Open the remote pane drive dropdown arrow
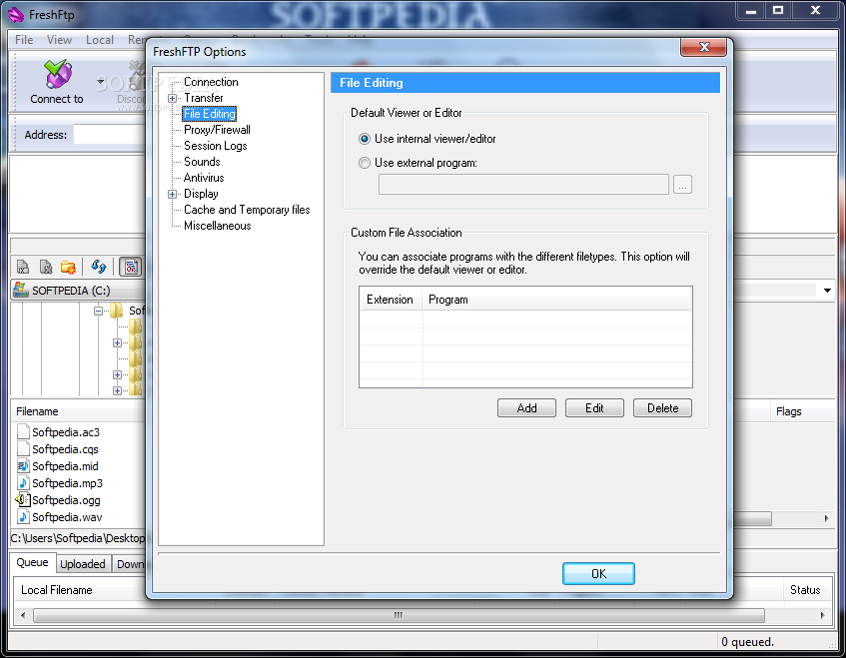This screenshot has width=846, height=658. tap(827, 291)
